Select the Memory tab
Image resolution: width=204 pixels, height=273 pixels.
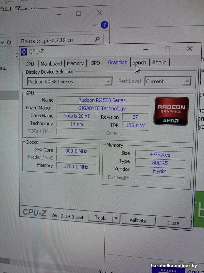75,63
